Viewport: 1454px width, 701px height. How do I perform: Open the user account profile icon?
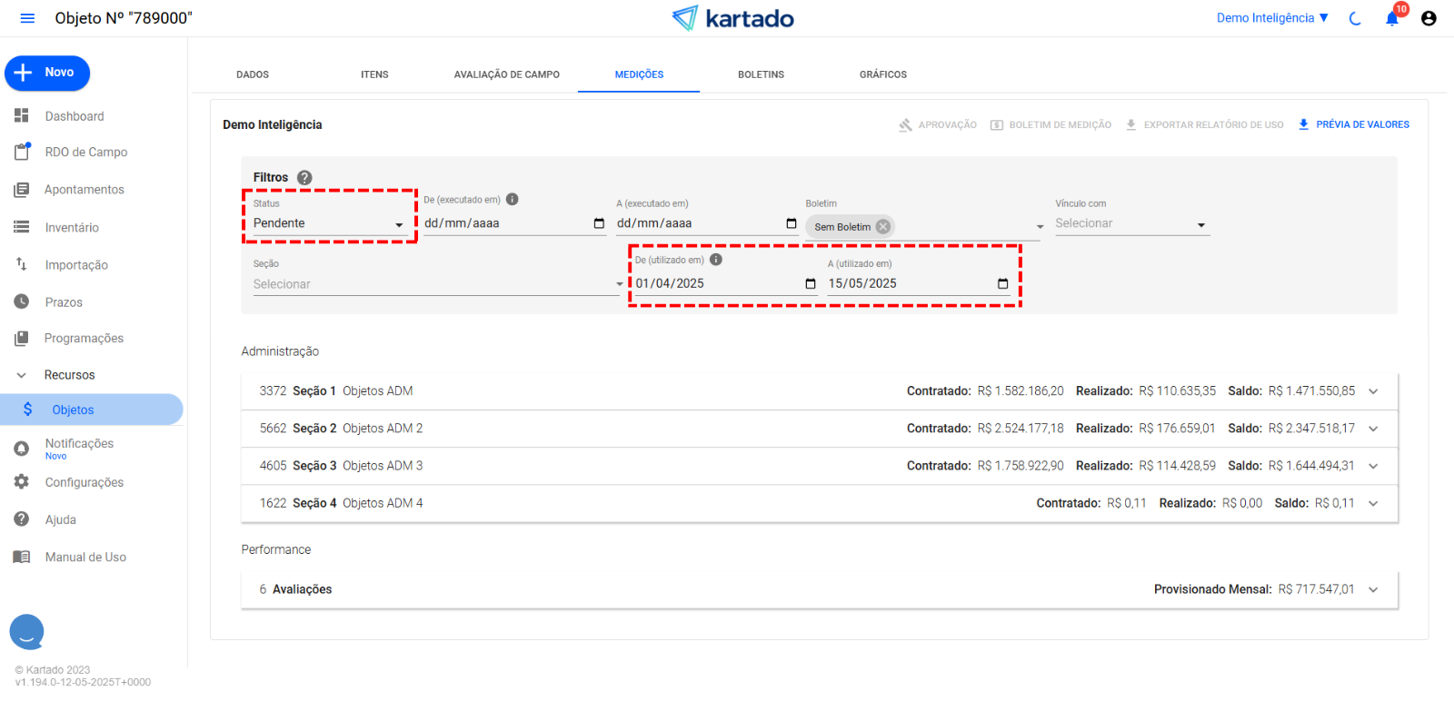(1429, 18)
